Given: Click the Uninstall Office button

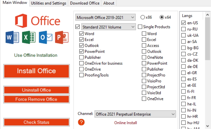Looking at the screenshot, I should pos(36,90).
